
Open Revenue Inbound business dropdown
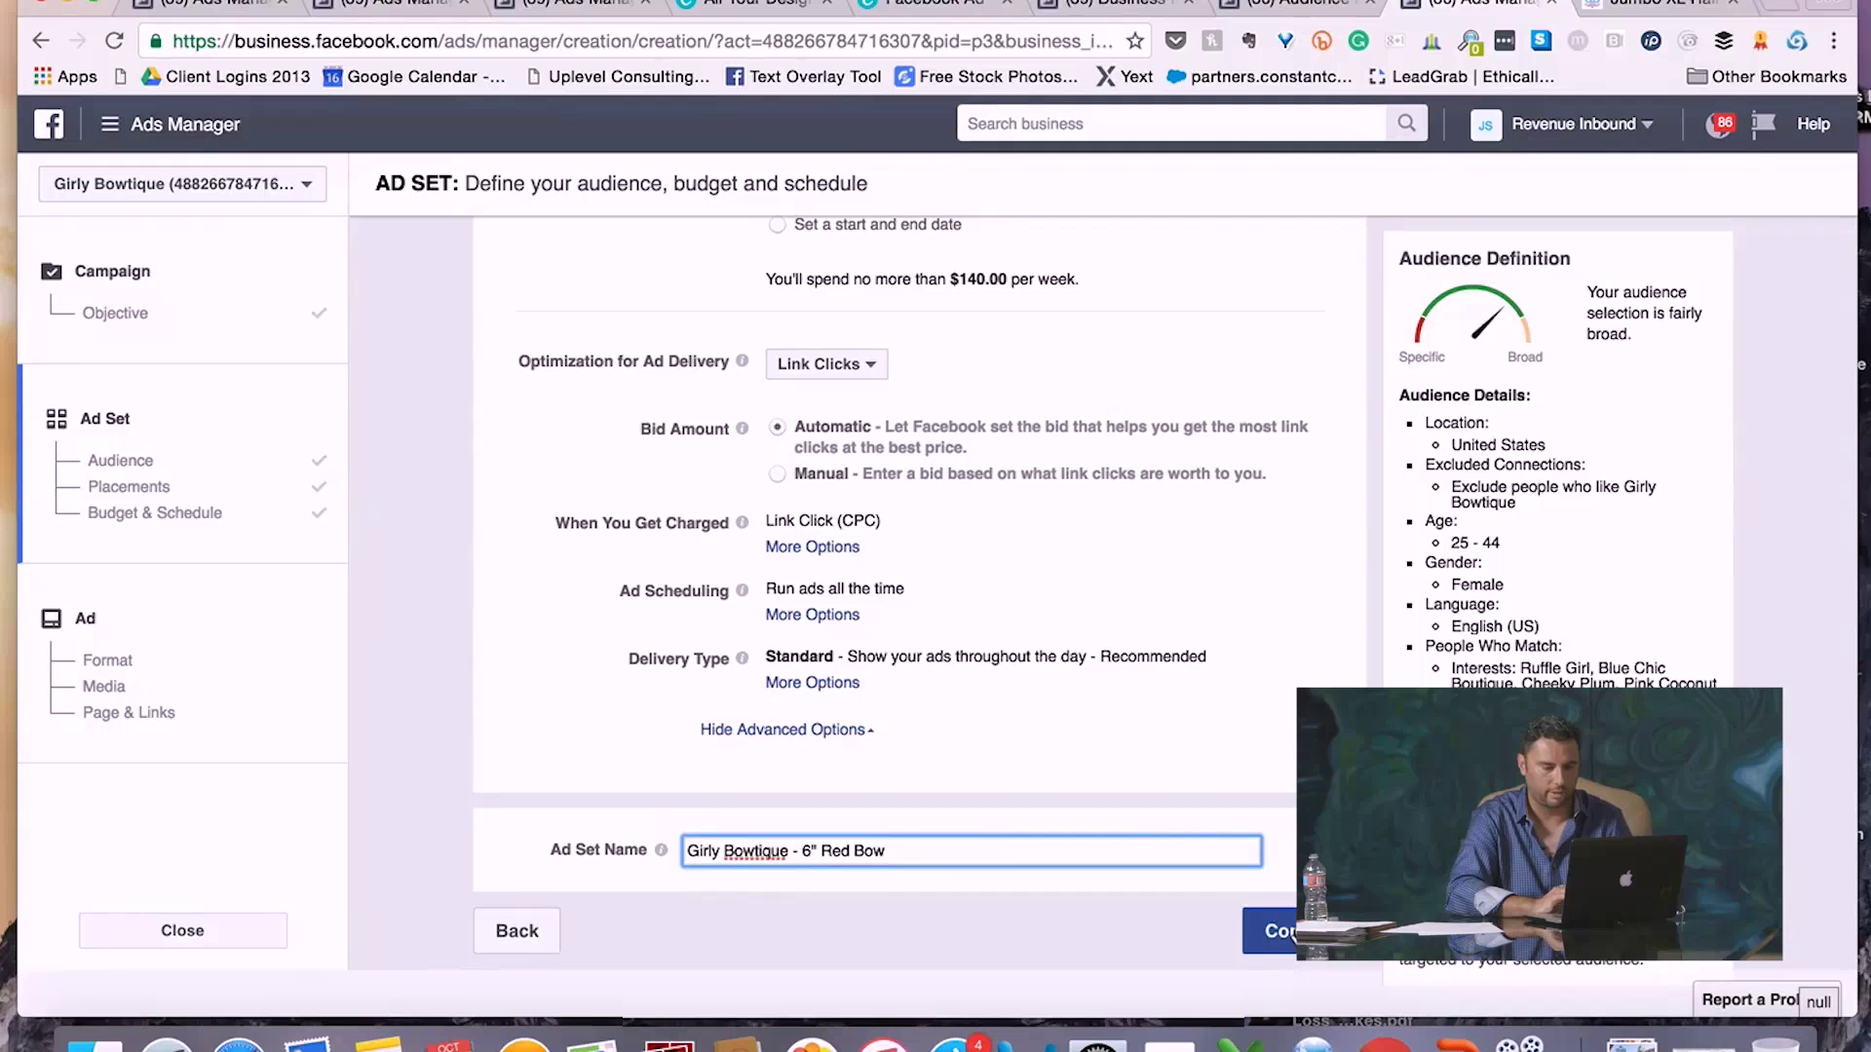(x=1582, y=124)
